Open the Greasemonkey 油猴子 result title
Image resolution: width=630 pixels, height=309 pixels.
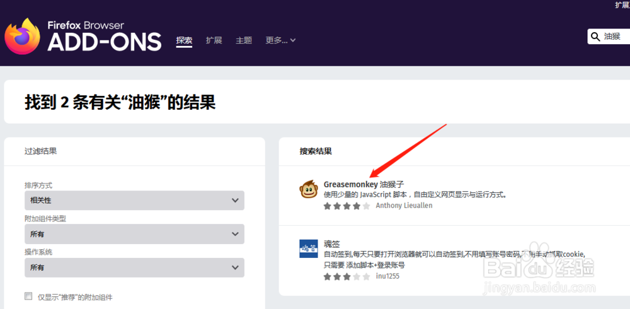point(364,185)
